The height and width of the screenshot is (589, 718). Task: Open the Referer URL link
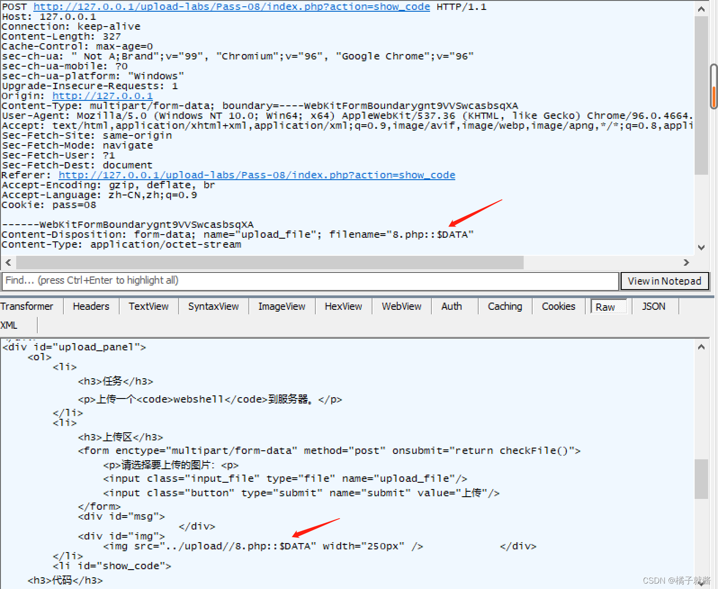click(x=257, y=175)
